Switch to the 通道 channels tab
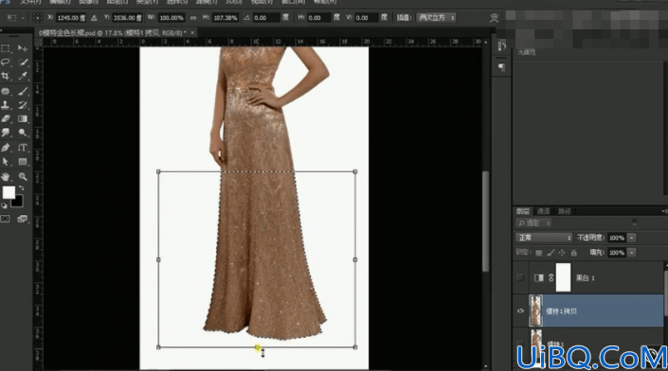 pyautogui.click(x=543, y=211)
